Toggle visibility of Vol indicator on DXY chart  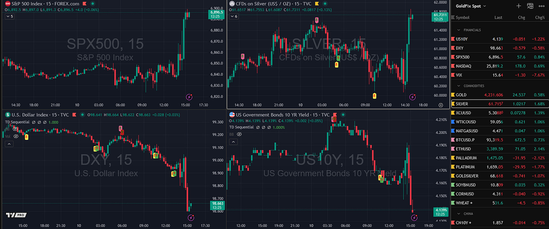[16, 136]
